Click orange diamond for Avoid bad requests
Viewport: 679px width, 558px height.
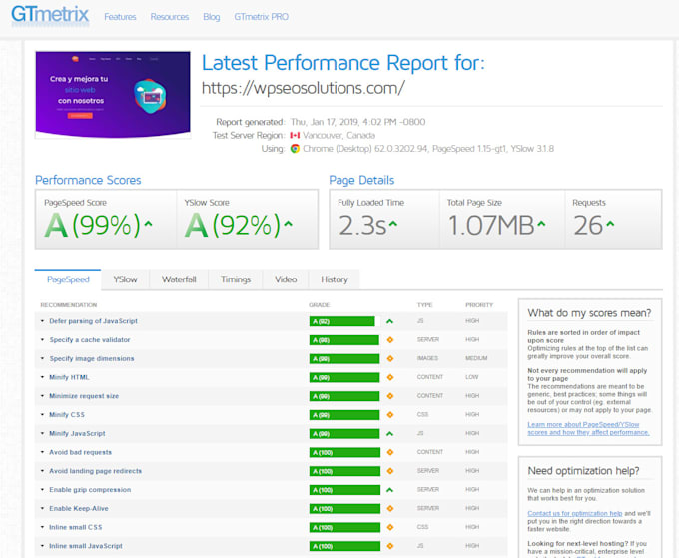click(390, 452)
